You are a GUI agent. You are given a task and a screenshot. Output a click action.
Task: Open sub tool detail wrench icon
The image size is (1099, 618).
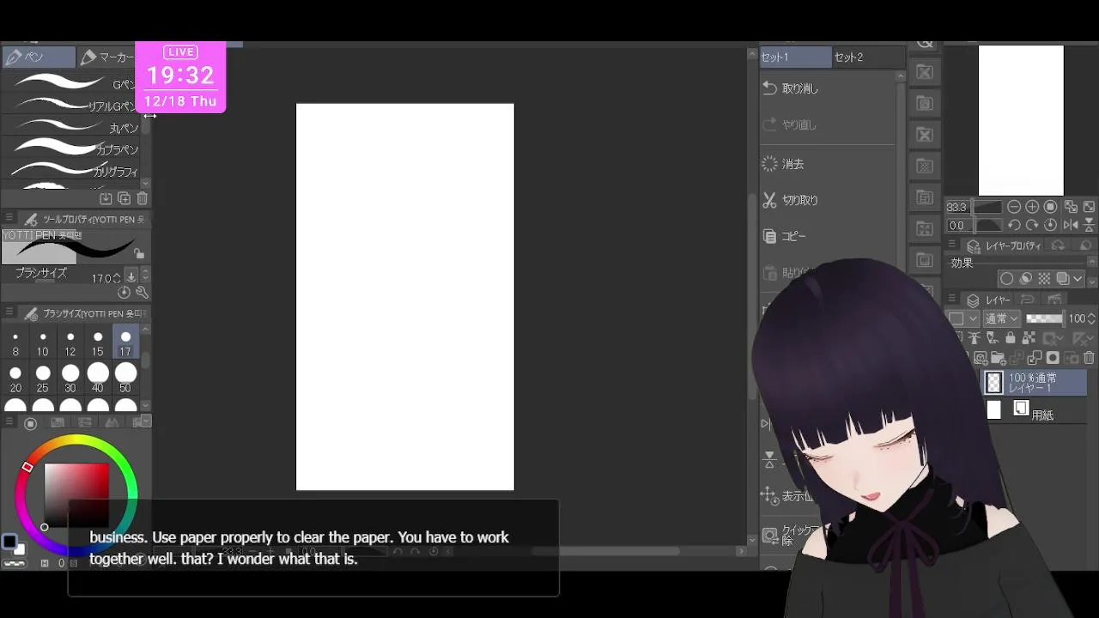point(142,293)
